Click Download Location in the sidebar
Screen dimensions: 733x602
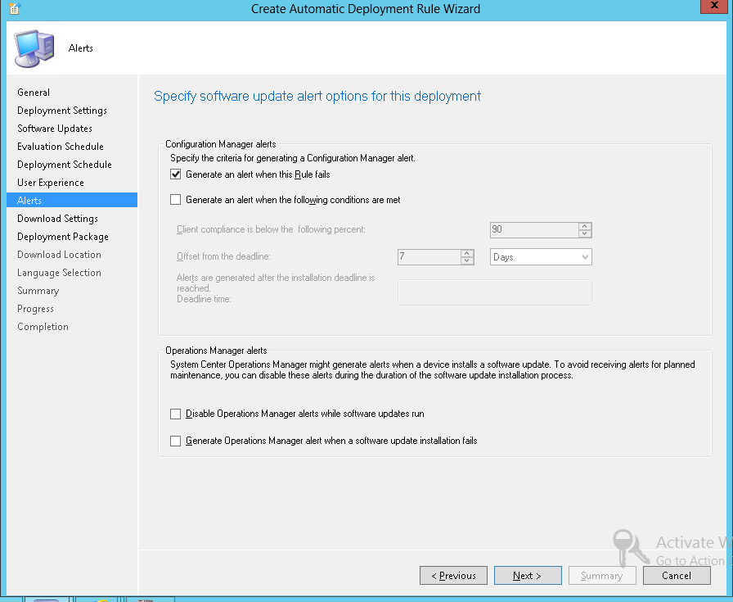[x=59, y=255]
